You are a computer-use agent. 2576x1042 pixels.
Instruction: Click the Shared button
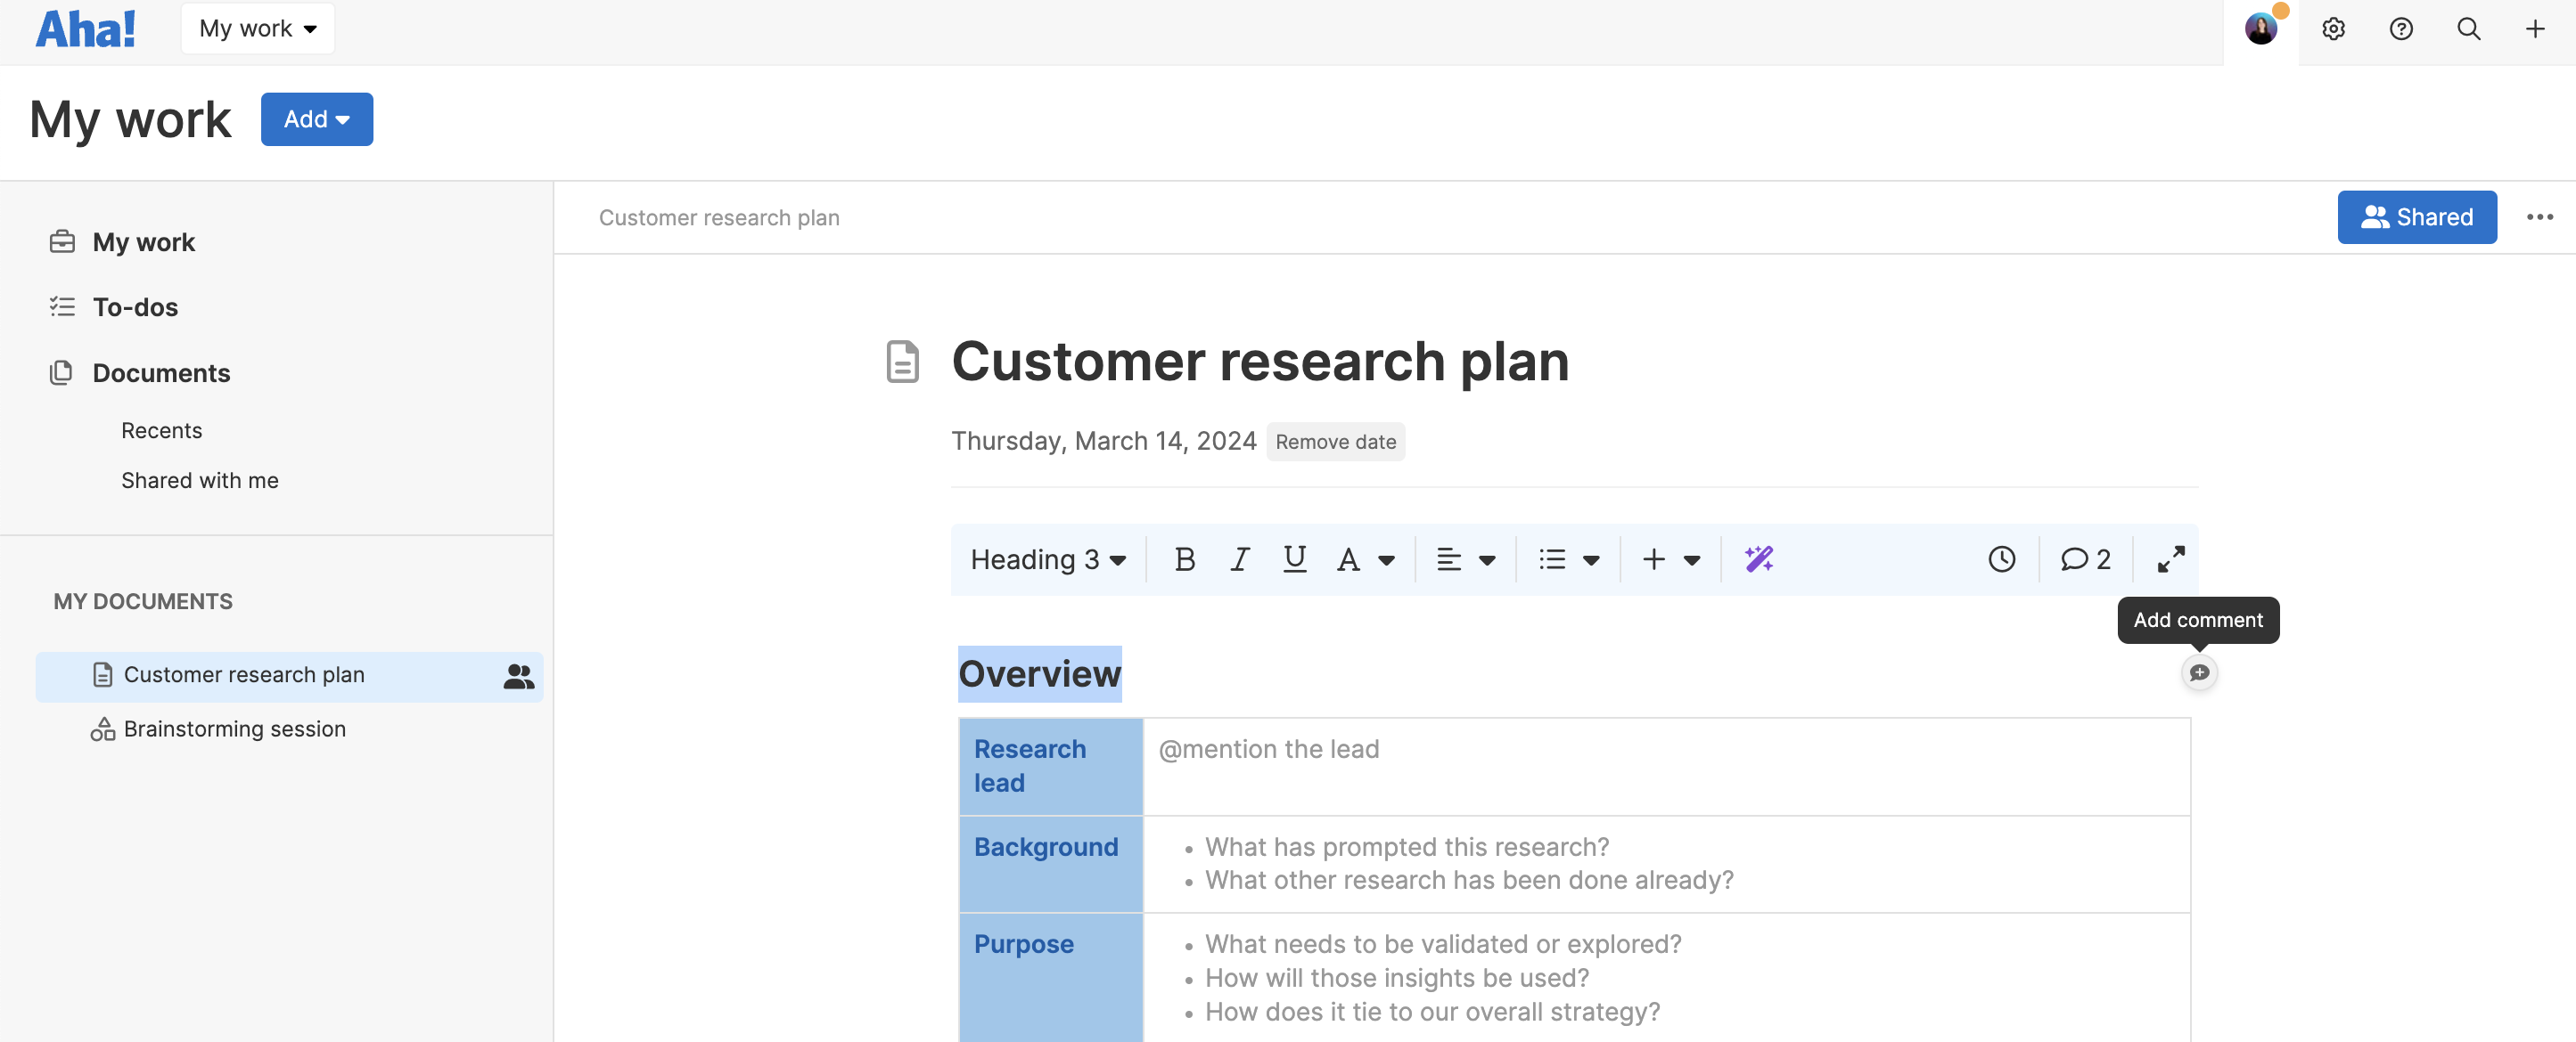(2417, 216)
